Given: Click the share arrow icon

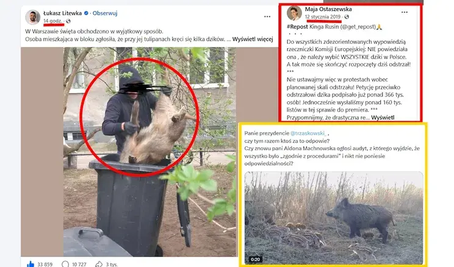Looking at the screenshot, I should [x=99, y=264].
